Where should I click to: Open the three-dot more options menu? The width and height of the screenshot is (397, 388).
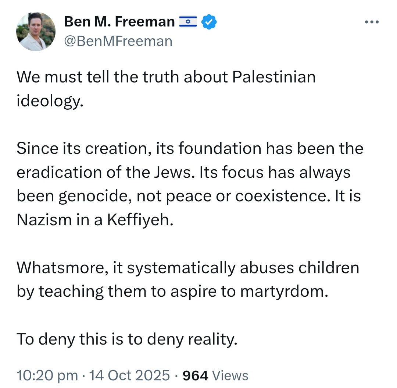click(x=372, y=22)
